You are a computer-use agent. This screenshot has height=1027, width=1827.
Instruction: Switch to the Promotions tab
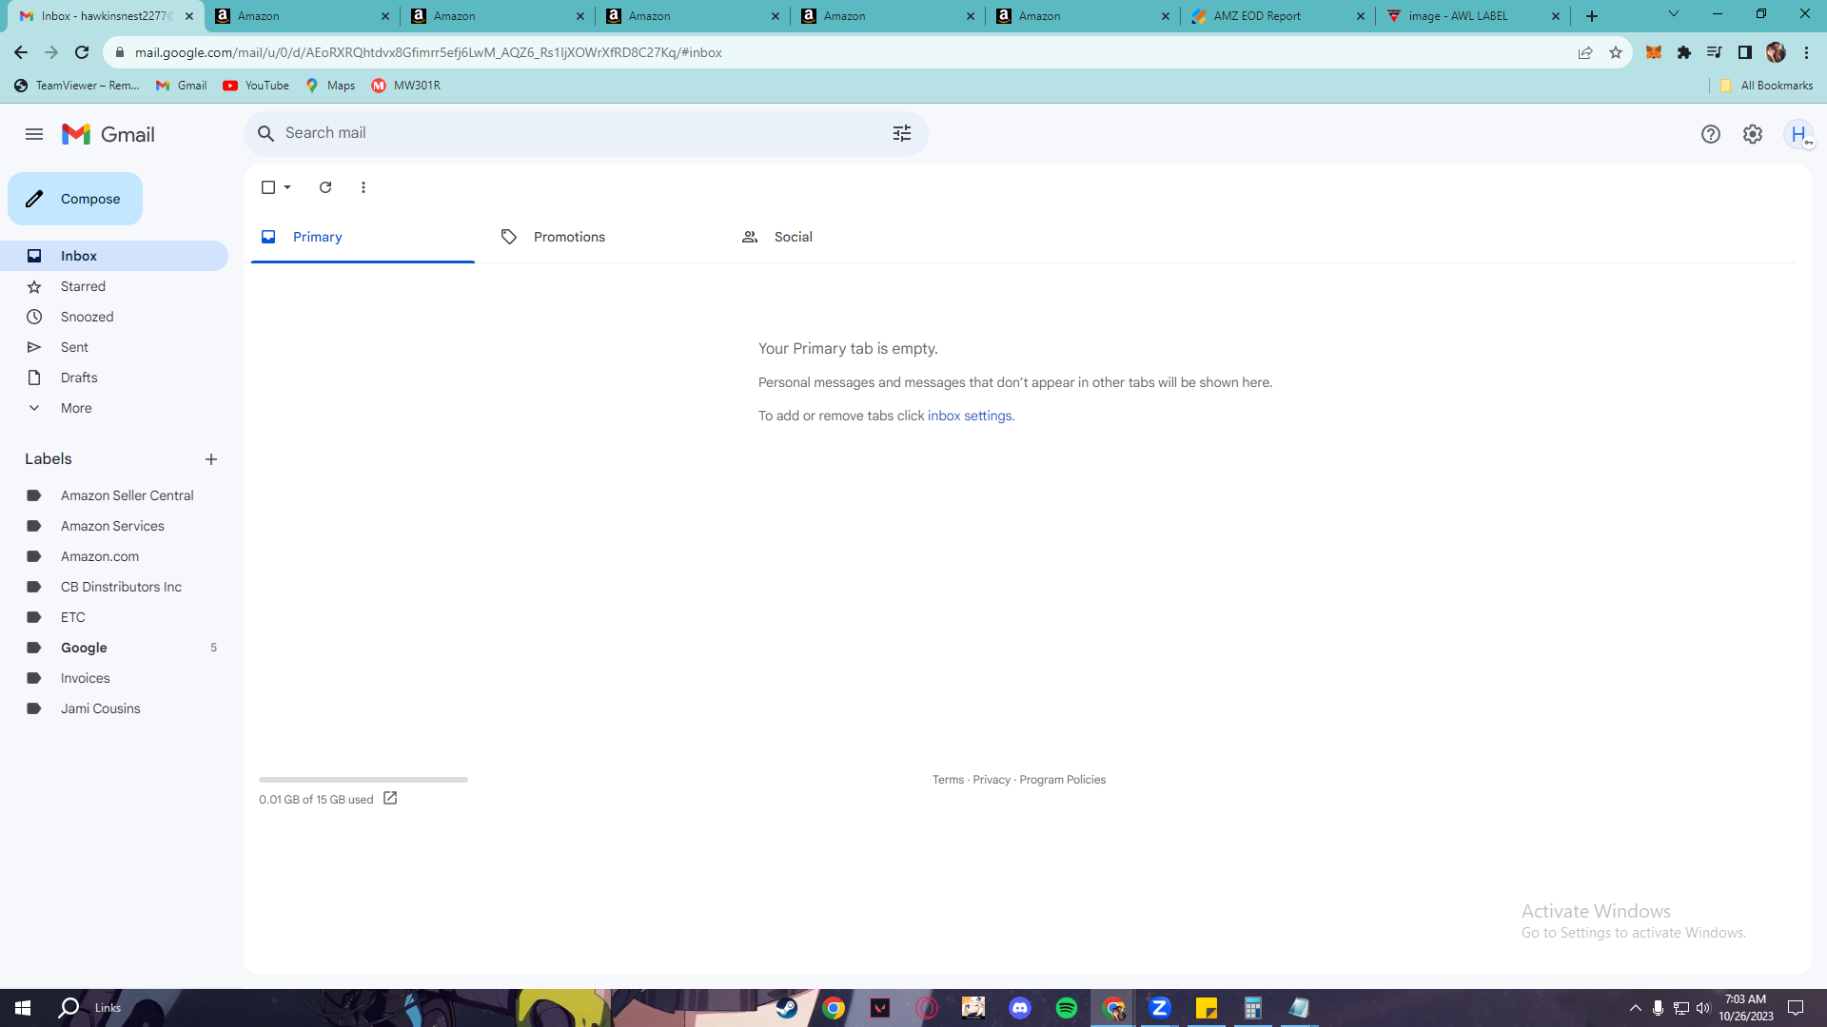coord(603,237)
